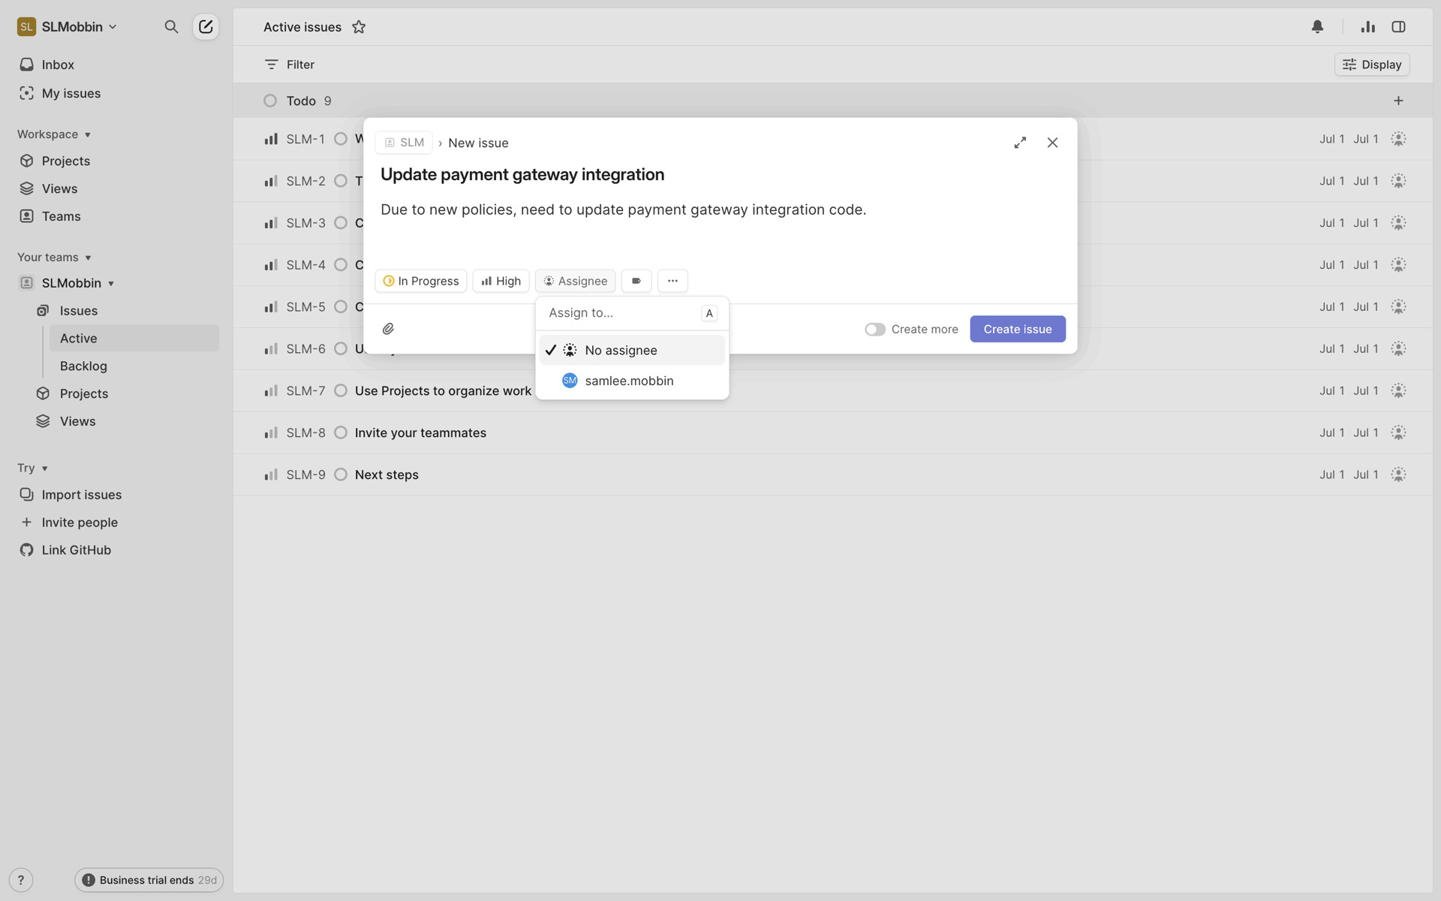
Task: Click status circle of SLM-8
Action: click(341, 432)
